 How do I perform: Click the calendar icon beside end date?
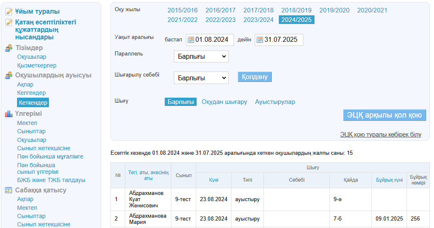(260, 40)
